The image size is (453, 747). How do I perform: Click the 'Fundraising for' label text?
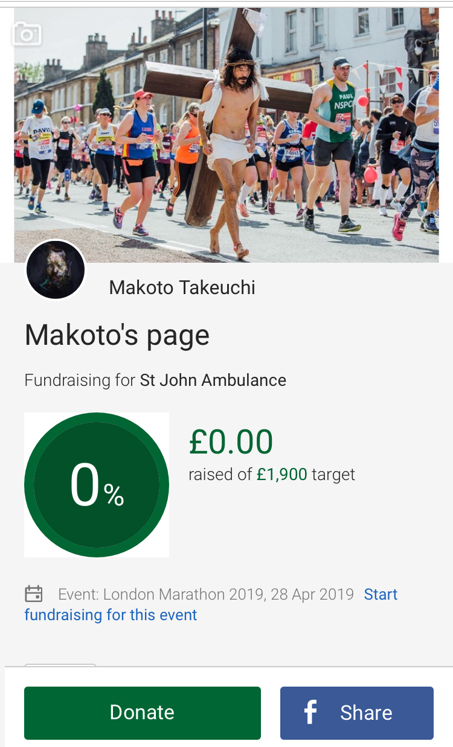[80, 380]
